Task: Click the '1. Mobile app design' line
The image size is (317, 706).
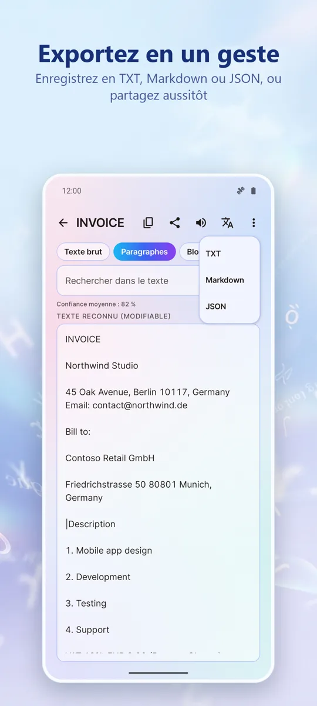Action: point(109,551)
